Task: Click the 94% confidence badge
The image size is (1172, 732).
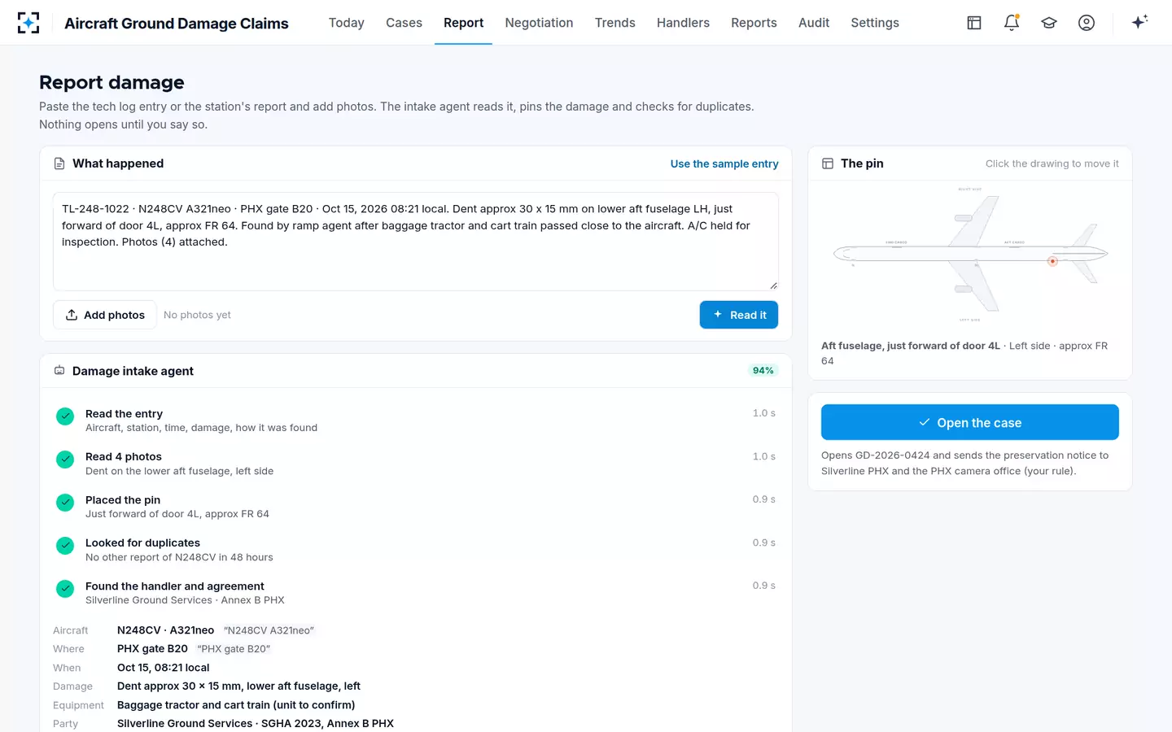Action: 763,370
